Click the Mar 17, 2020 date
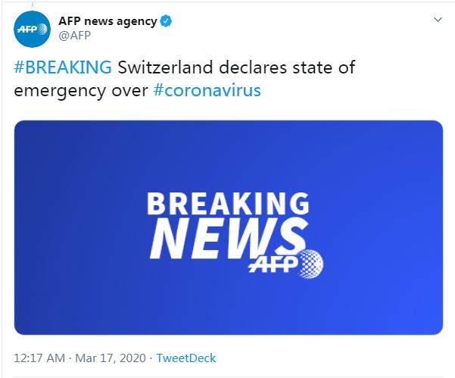 tap(112, 356)
